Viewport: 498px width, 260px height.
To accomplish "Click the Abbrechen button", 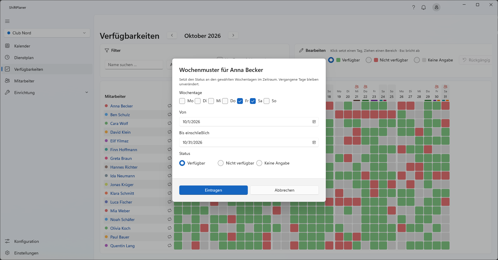I will pyautogui.click(x=284, y=190).
